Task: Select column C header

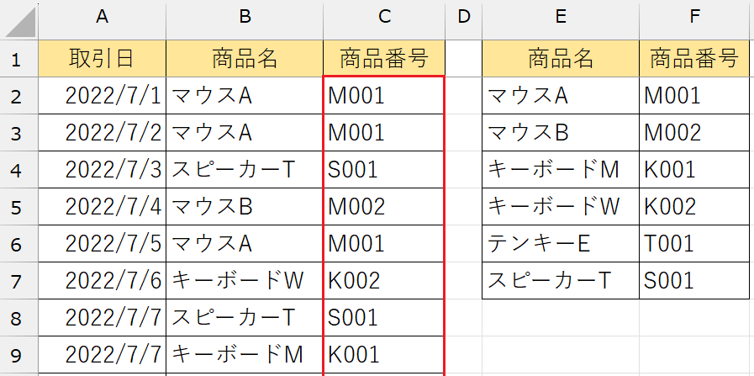Action: click(383, 18)
